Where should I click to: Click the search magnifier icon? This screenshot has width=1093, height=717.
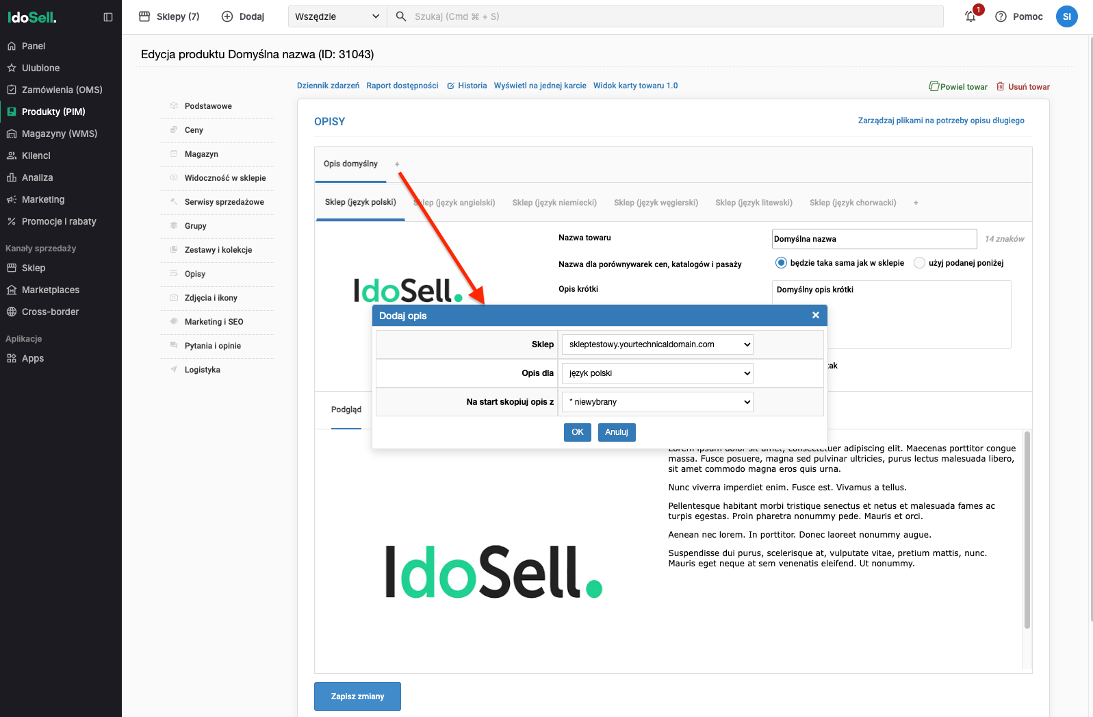click(x=401, y=16)
